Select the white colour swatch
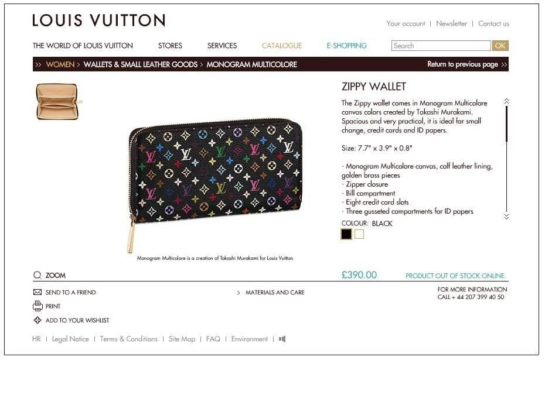This screenshot has width=545, height=405. pos(359,234)
